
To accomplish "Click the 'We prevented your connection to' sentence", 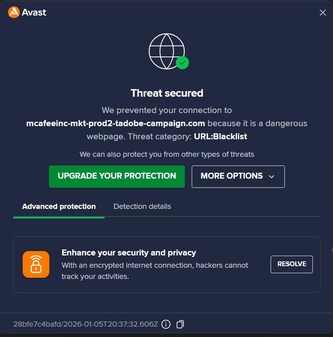I will [167, 110].
